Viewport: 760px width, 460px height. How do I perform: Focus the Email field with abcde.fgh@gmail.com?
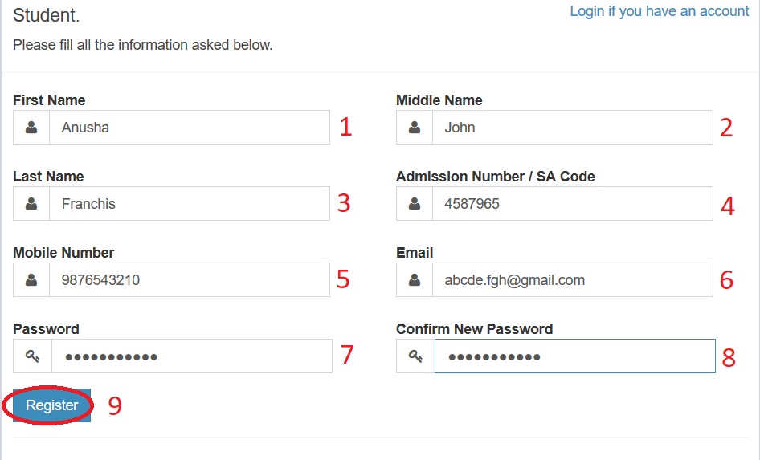[x=572, y=280]
